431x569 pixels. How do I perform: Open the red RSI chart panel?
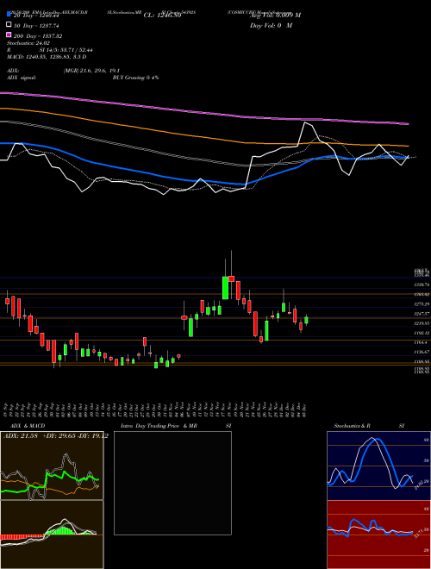pyautogui.click(x=378, y=535)
